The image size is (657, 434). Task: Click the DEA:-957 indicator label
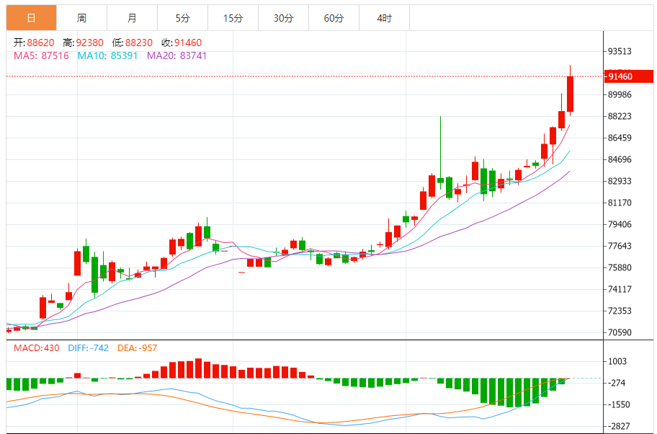pos(138,348)
